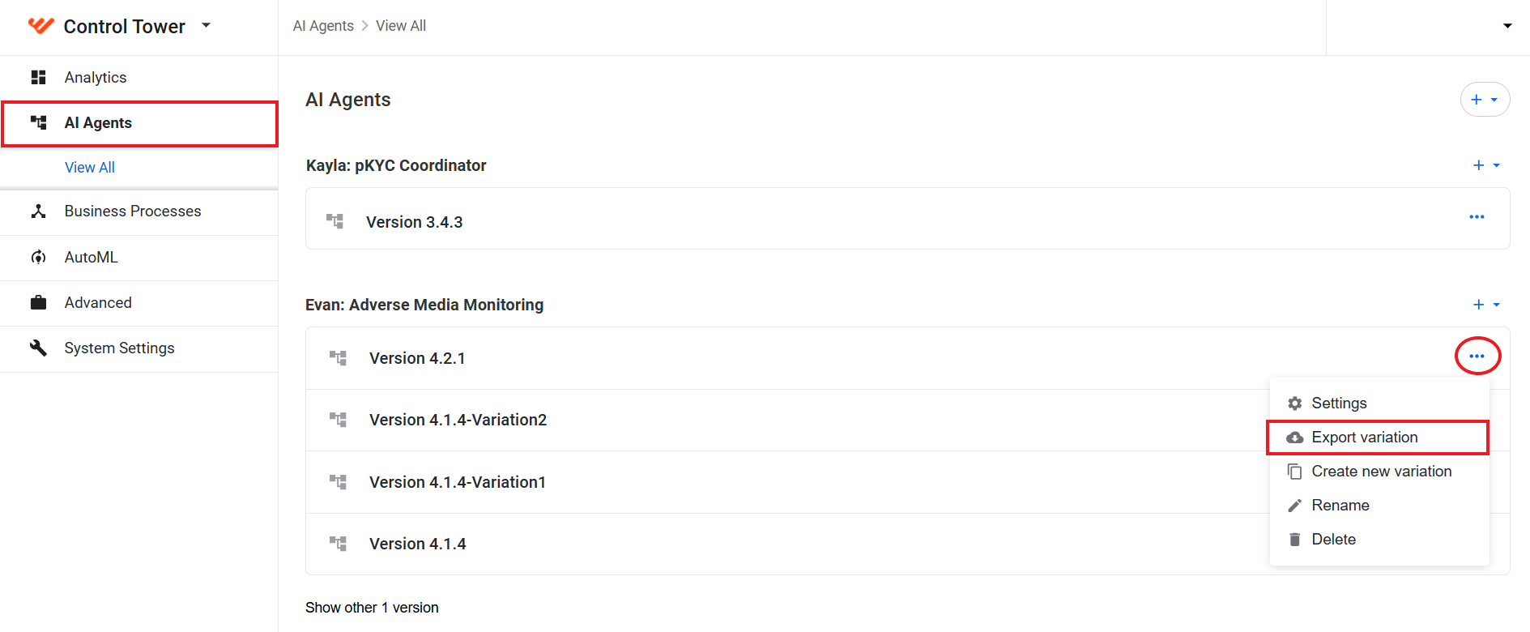Click the Control Tower logo icon

(x=40, y=26)
